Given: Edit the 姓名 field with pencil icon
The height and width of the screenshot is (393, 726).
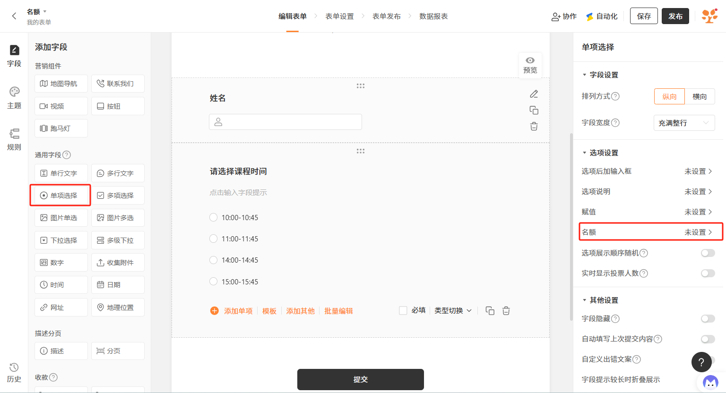Looking at the screenshot, I should pos(534,94).
